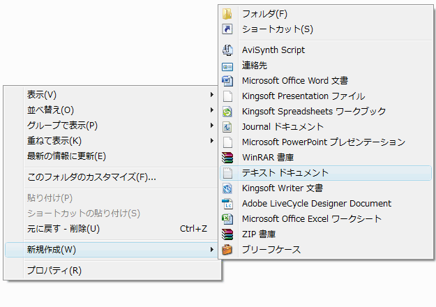The image size is (436, 307).
Task: Click the folder icon beside フォルダ(F)
Action: pos(227,14)
